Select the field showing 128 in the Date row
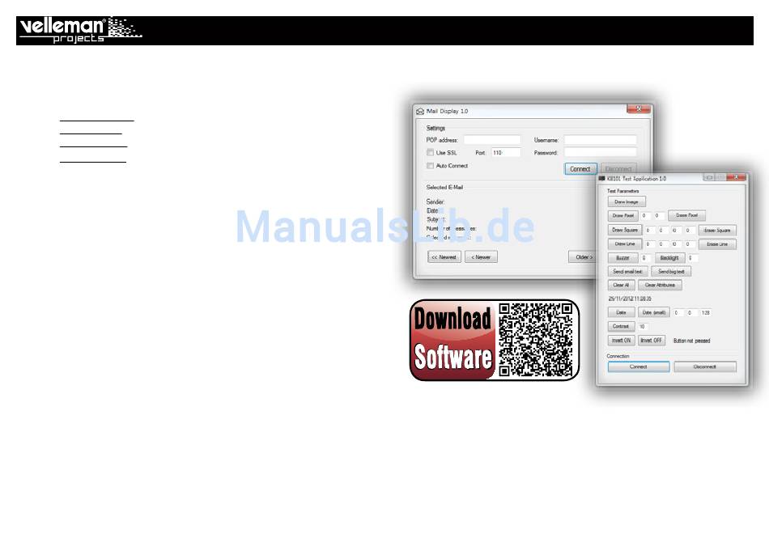 [x=706, y=312]
